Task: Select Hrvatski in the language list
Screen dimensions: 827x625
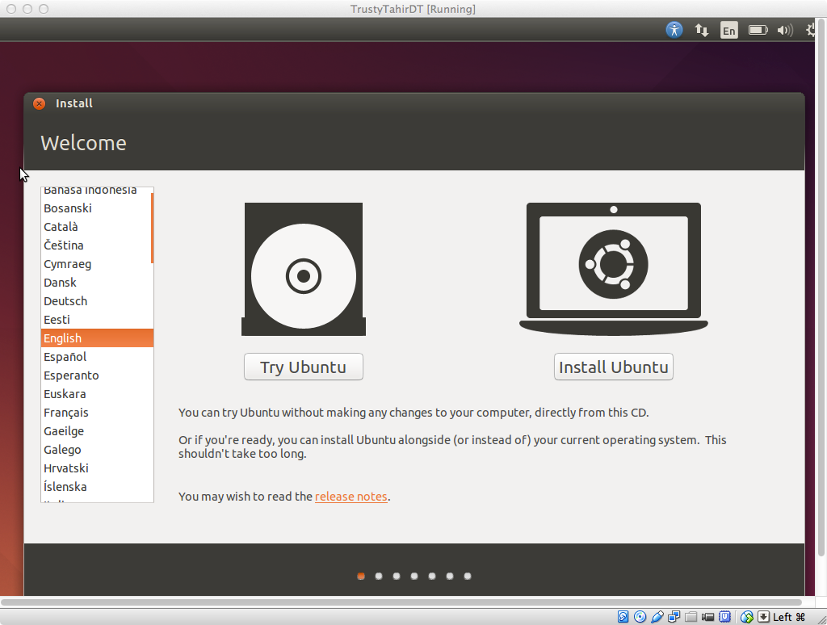Action: pos(97,468)
